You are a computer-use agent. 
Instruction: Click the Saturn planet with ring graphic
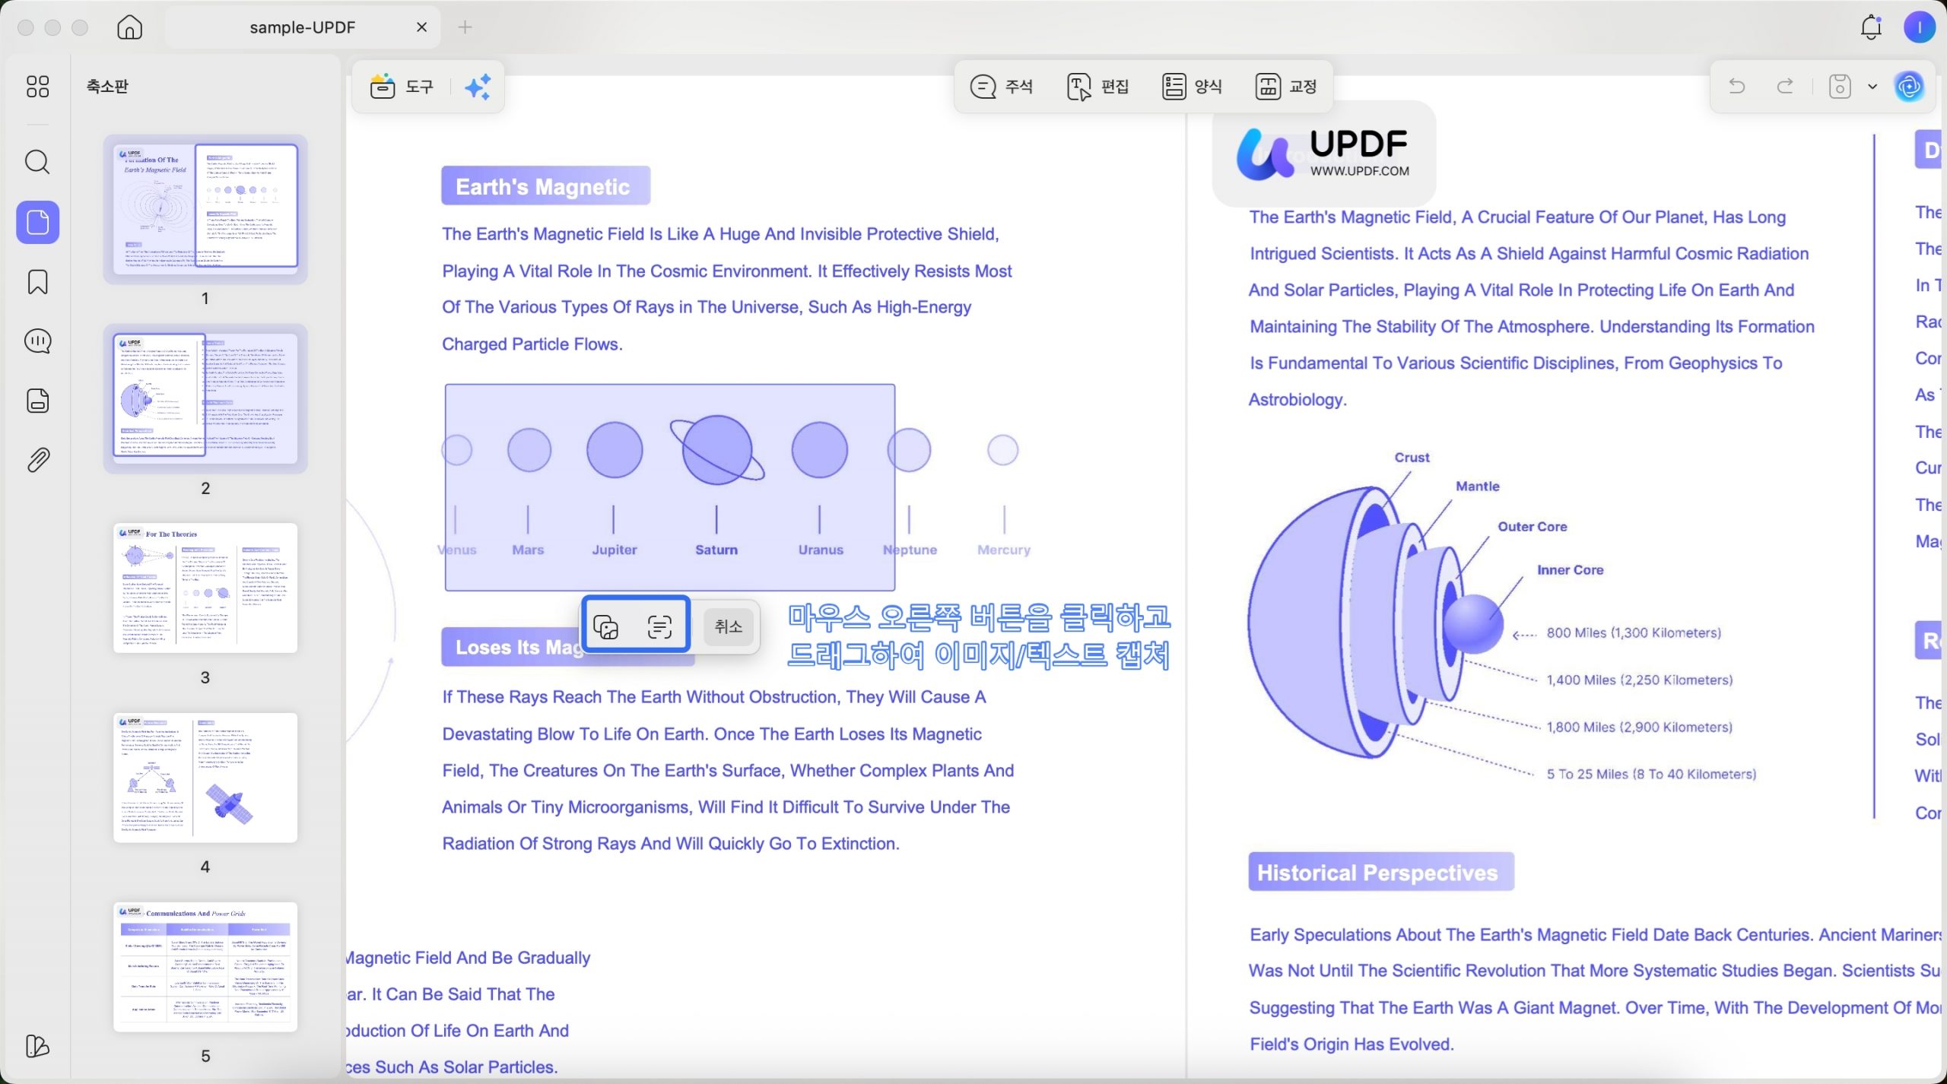coord(717,450)
